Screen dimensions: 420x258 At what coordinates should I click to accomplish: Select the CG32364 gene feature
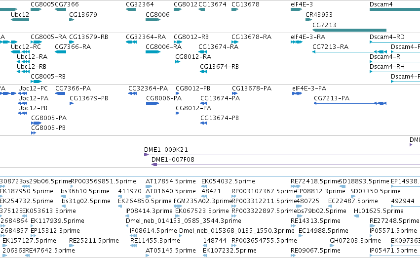coord(131,9)
